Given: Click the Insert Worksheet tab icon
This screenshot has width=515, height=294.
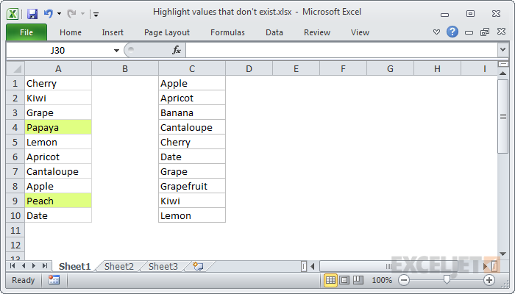Looking at the screenshot, I should (x=197, y=266).
